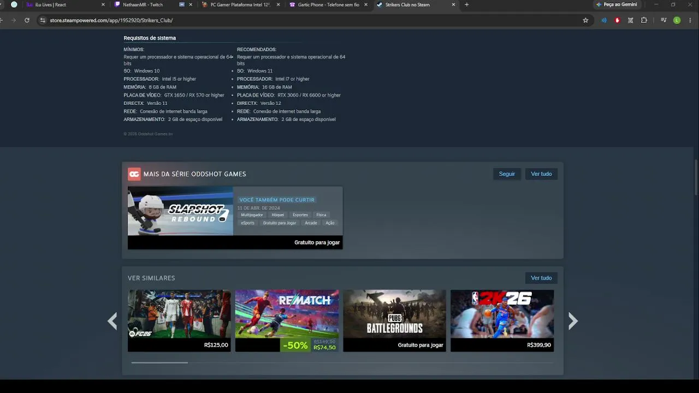Viewport: 699px width, 393px height.
Task: Close the PC Gamer Plataforma Intel tab
Action: pyautogui.click(x=278, y=4)
